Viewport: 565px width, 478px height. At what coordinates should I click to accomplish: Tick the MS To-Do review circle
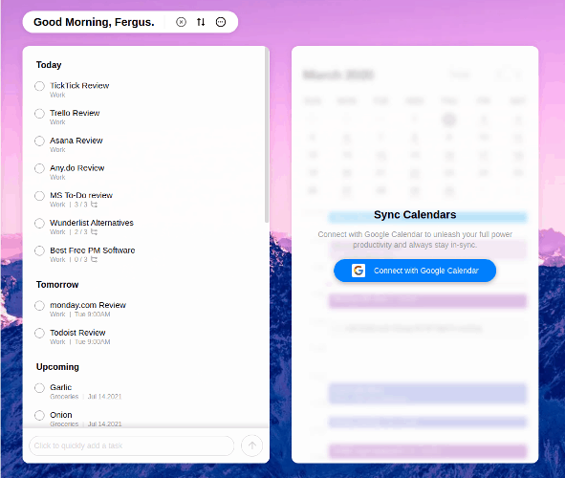coord(39,196)
